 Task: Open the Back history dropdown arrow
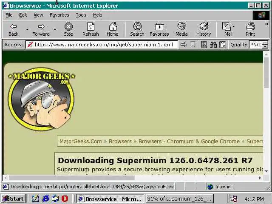(27, 29)
